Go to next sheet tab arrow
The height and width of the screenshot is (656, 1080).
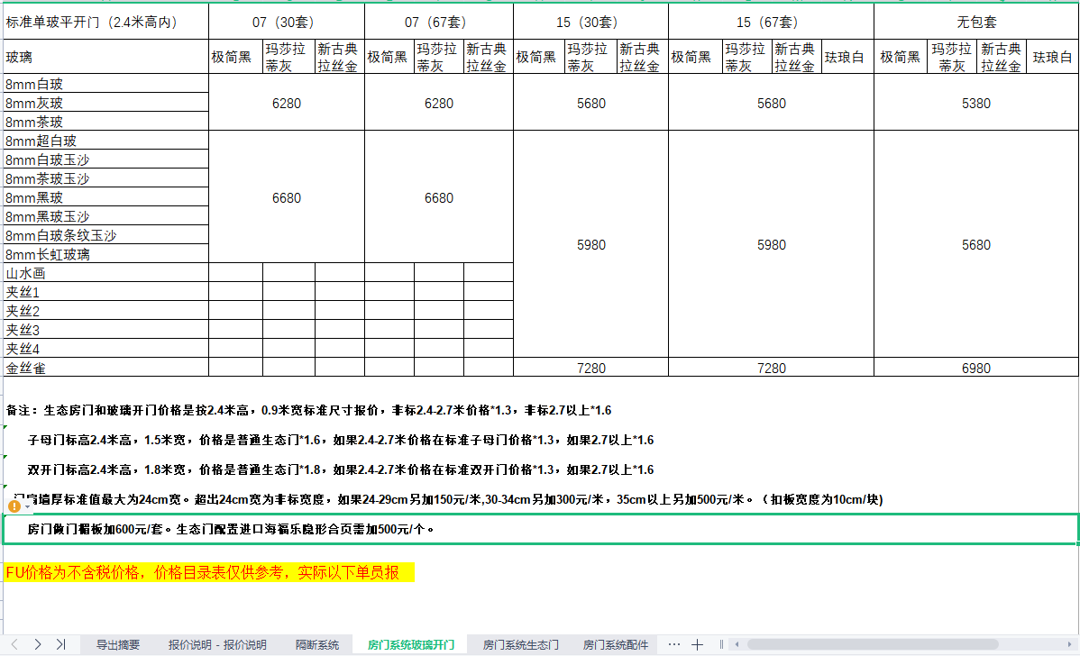tap(37, 644)
